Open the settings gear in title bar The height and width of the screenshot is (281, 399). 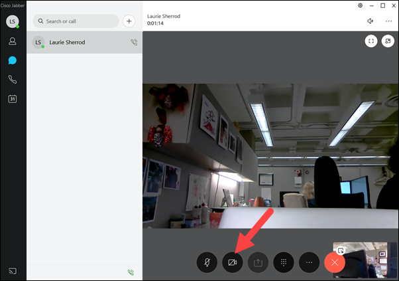click(361, 5)
